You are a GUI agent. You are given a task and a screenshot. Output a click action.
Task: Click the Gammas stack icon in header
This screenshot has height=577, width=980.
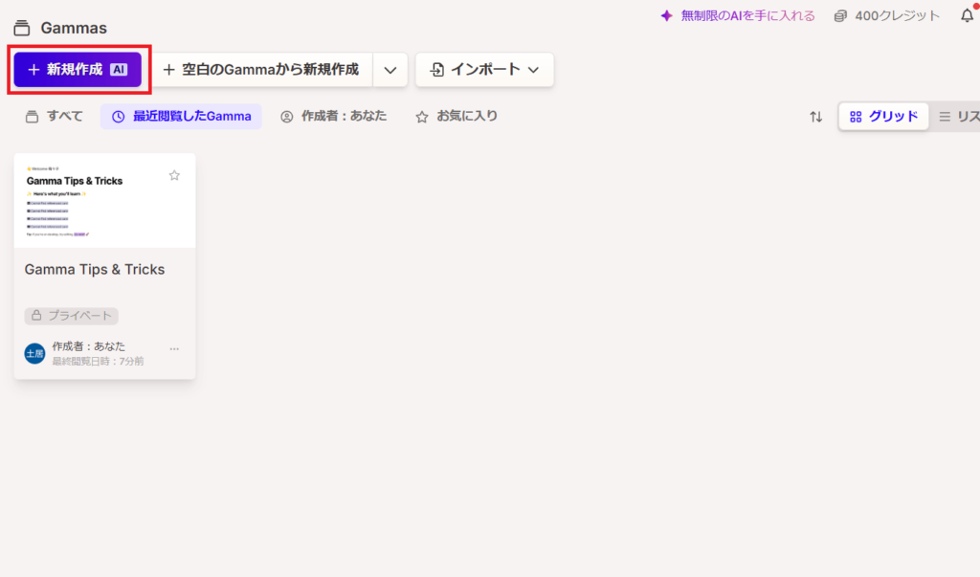(22, 28)
